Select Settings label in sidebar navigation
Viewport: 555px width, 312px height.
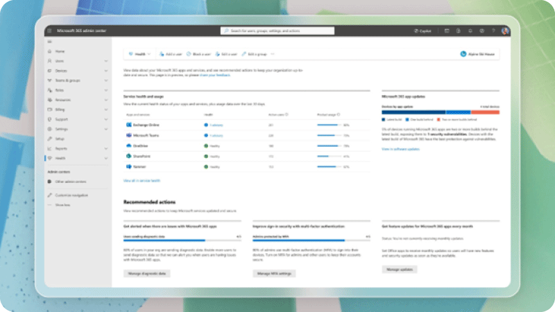(61, 129)
